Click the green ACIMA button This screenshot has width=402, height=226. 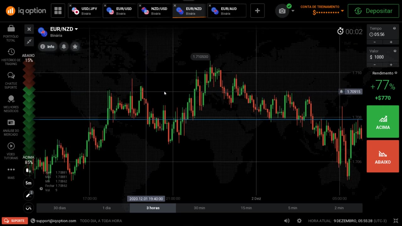383,122
